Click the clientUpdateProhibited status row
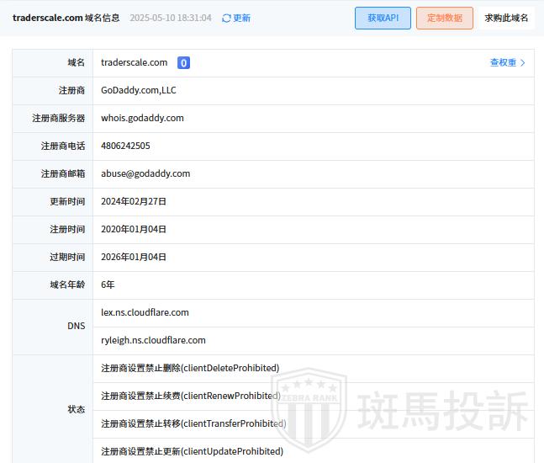544x463 pixels. coord(192,451)
